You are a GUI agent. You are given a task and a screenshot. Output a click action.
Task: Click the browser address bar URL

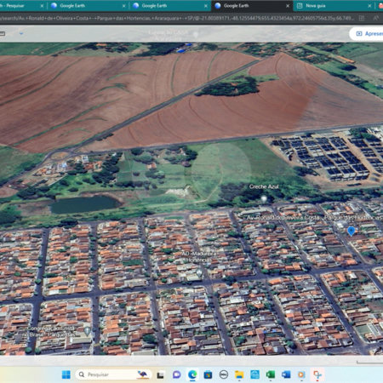(x=177, y=18)
